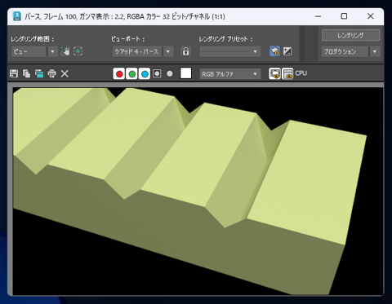Open the レンダリング範囲 ビュー dropdown
392x304 pixels.
[x=34, y=51]
